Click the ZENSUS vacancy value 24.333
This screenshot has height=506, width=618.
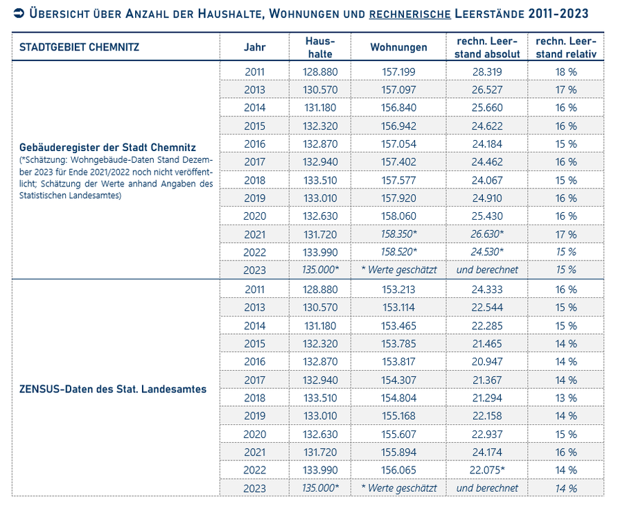[487, 290]
